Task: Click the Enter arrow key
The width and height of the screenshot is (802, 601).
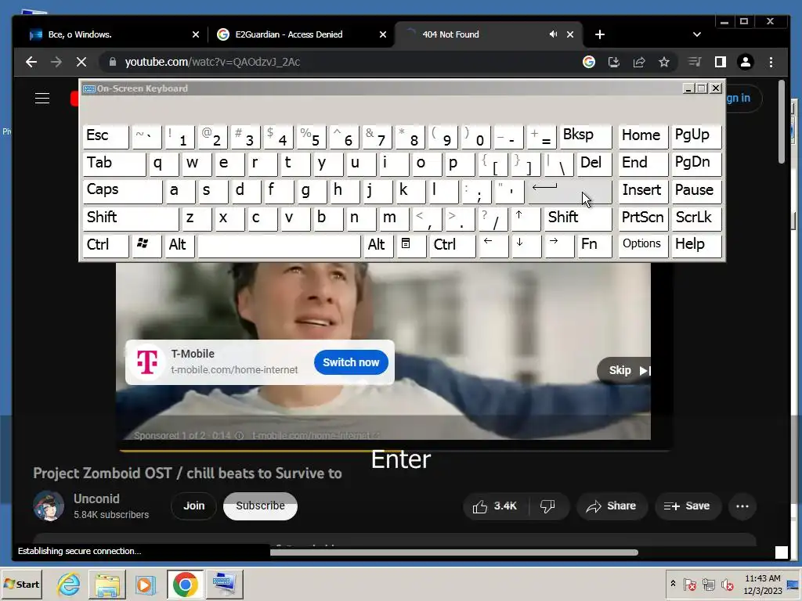Action: [570, 191]
